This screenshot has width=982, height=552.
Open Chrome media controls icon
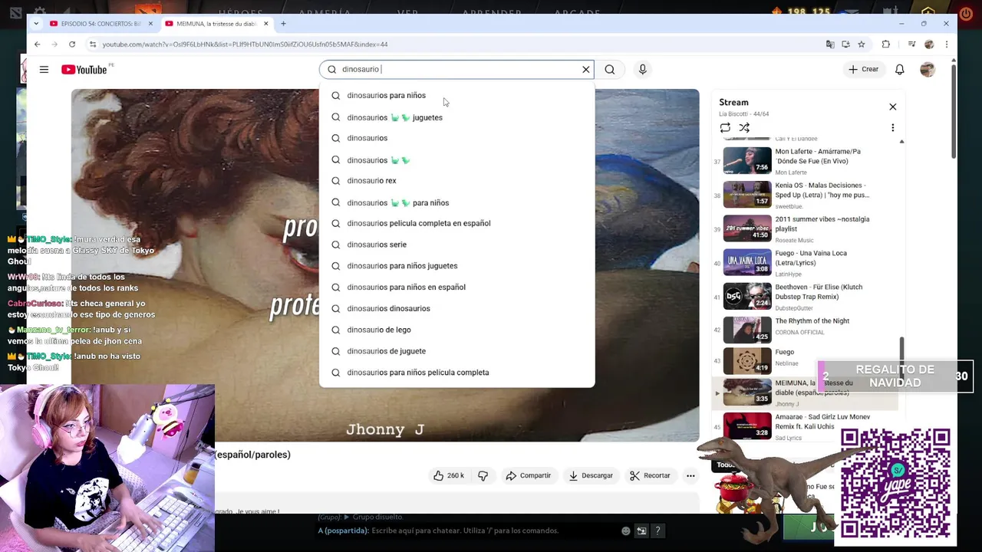point(912,44)
